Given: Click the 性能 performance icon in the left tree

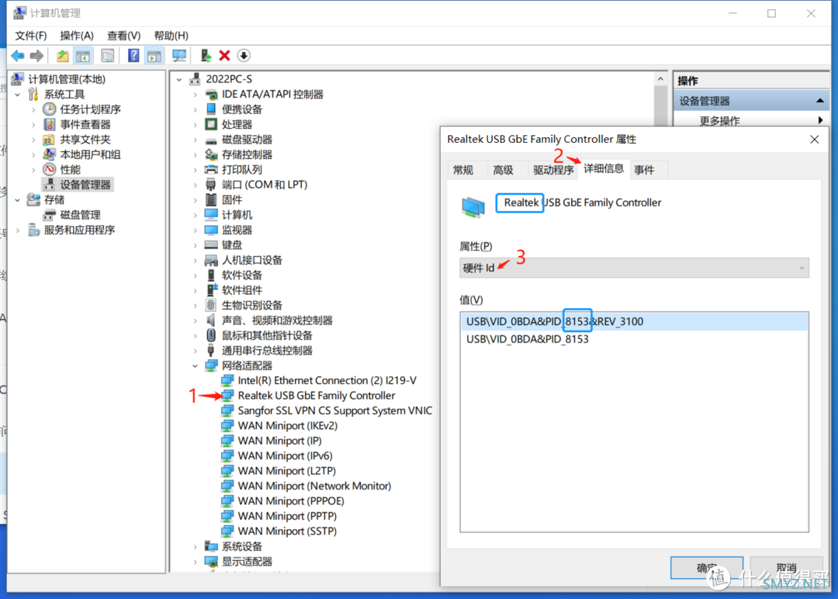Looking at the screenshot, I should [49, 170].
